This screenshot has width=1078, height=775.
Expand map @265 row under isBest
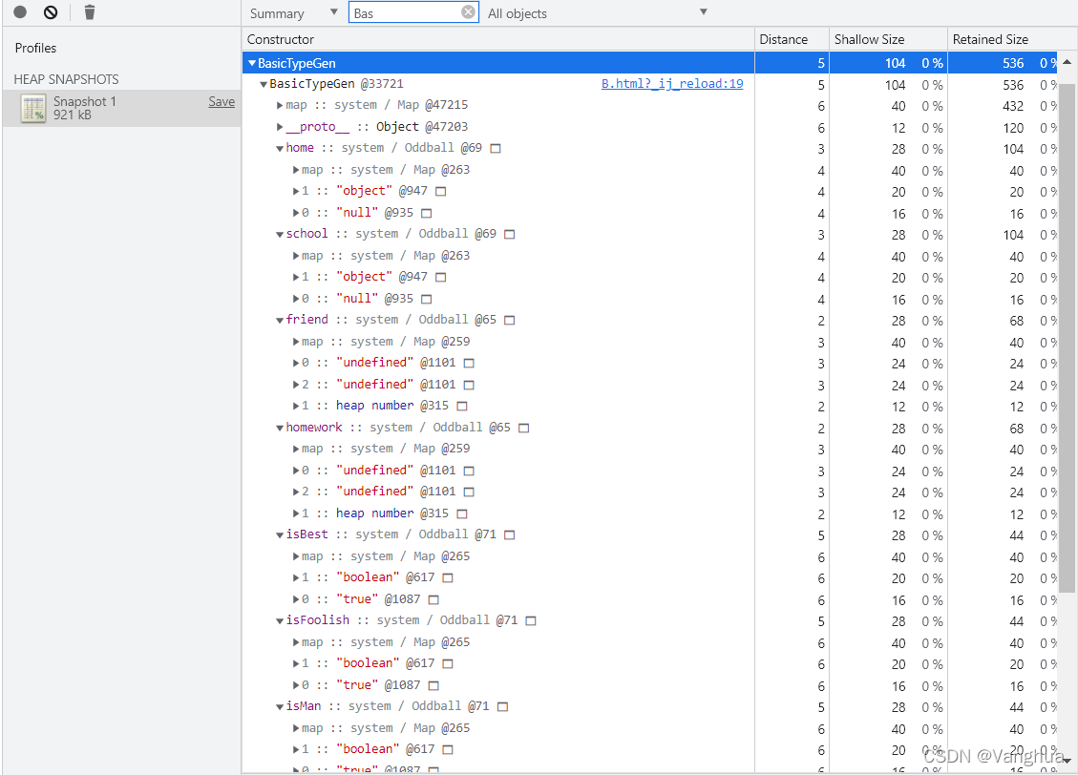tap(296, 557)
